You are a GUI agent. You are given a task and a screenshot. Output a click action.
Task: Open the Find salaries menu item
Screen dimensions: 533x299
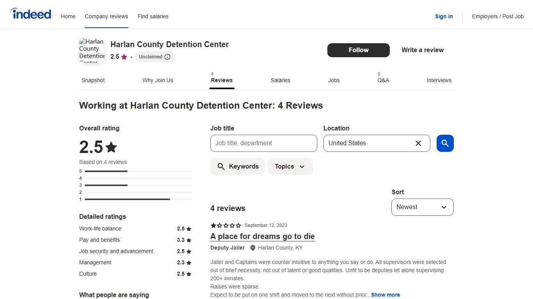[153, 16]
